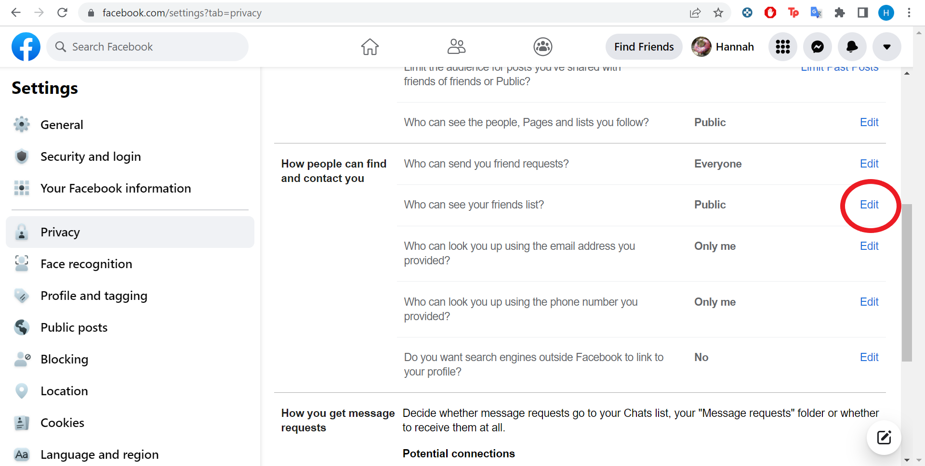
Task: Select the Privacy settings tab
Action: click(130, 232)
